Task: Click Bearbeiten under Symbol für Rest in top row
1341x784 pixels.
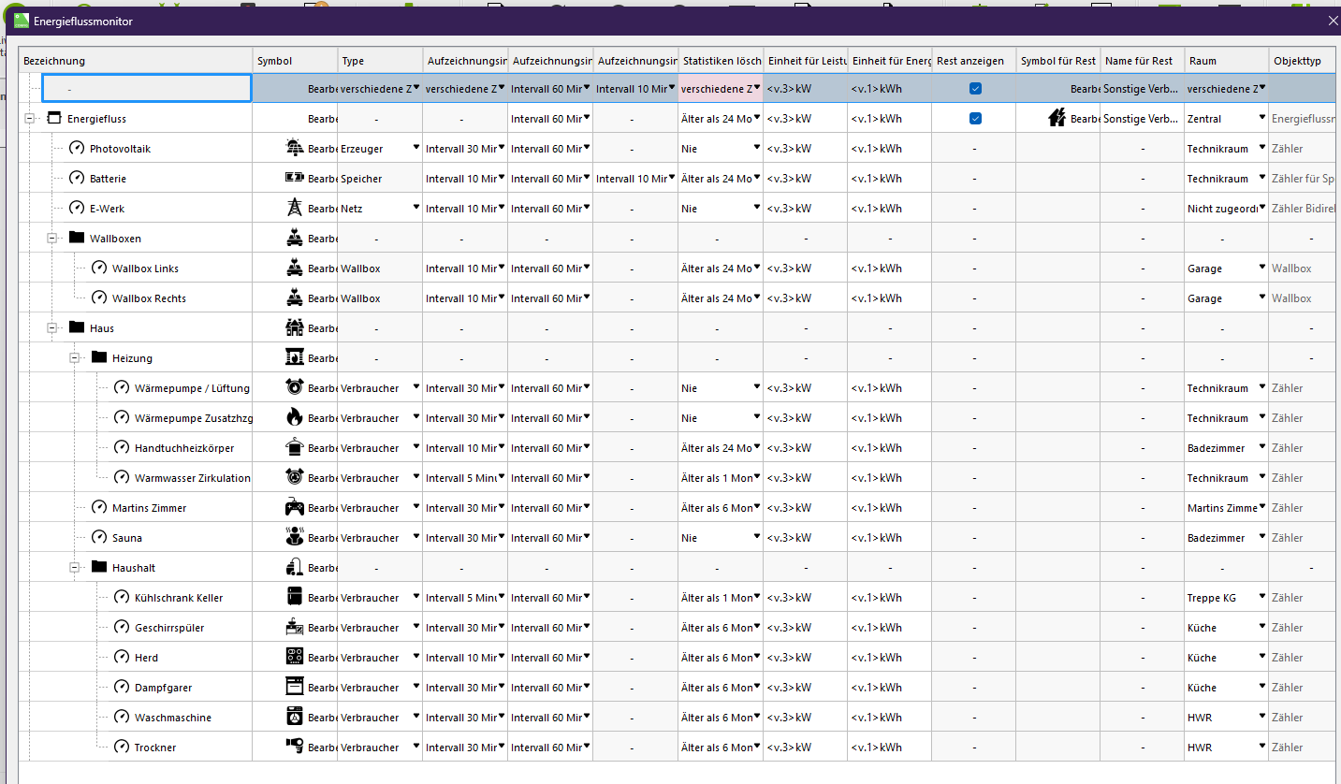Action: click(x=1086, y=89)
